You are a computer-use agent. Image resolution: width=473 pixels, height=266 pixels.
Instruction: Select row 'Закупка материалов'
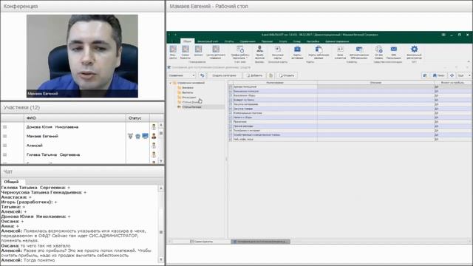click(x=350, y=104)
